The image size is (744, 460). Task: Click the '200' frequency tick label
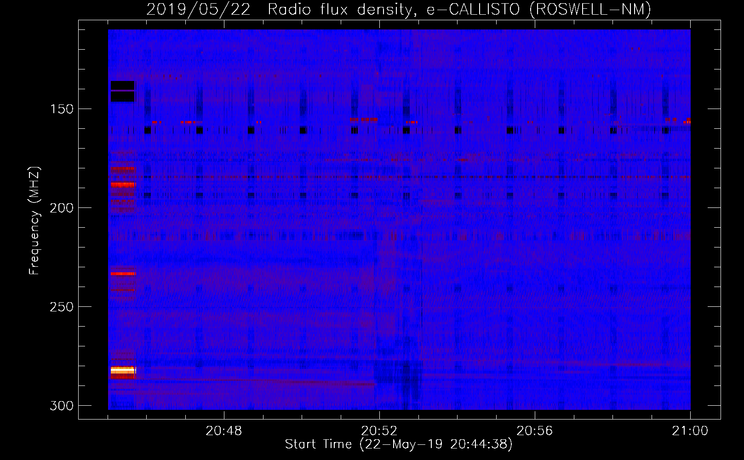[62, 208]
